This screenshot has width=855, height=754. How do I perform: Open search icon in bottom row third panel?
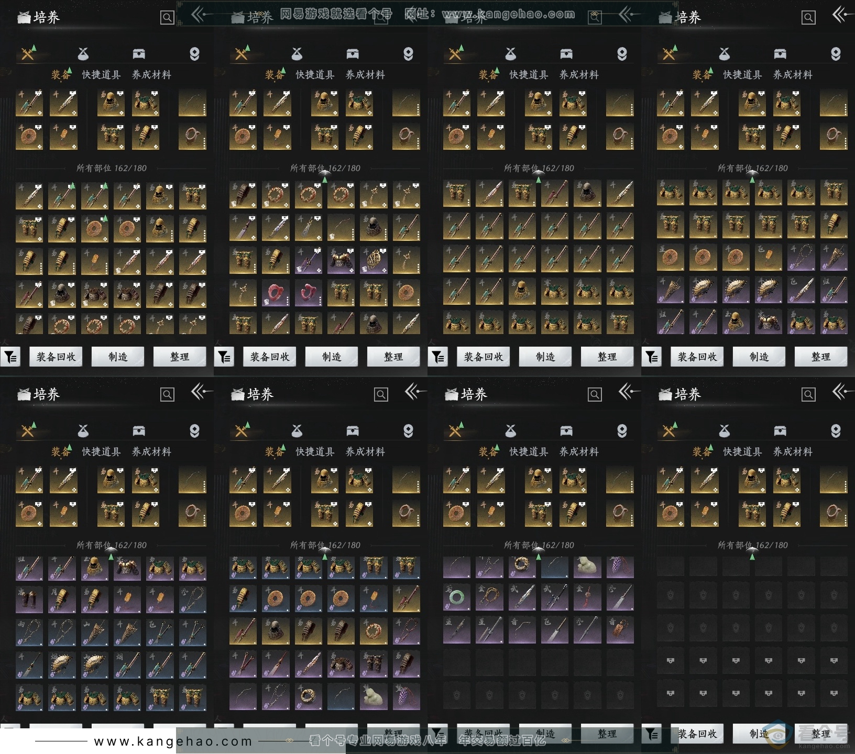click(595, 395)
